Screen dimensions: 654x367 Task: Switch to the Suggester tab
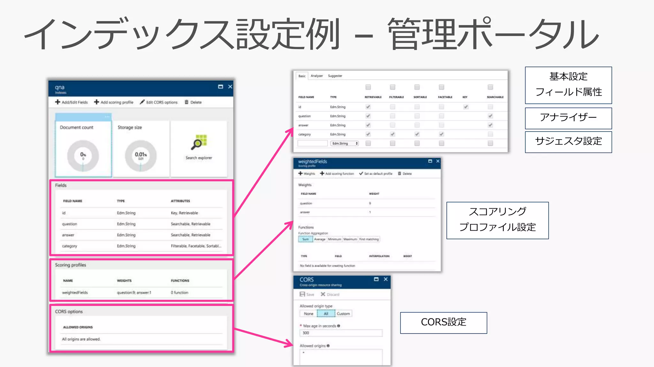point(335,76)
